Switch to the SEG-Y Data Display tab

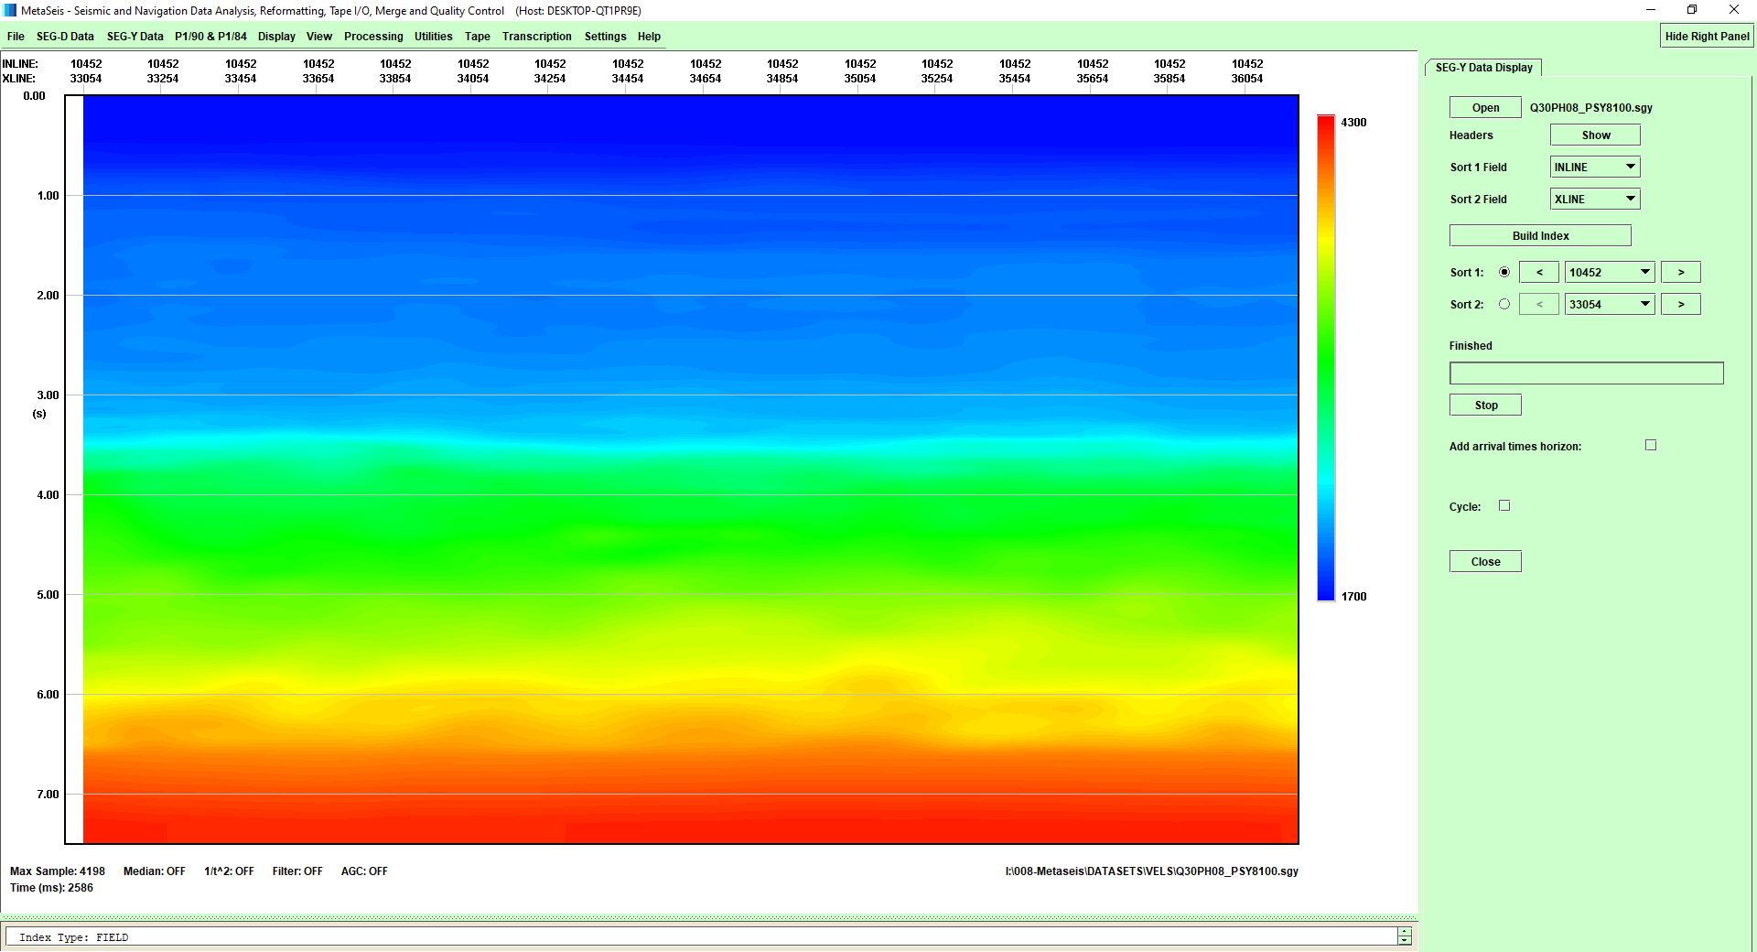pyautogui.click(x=1483, y=68)
